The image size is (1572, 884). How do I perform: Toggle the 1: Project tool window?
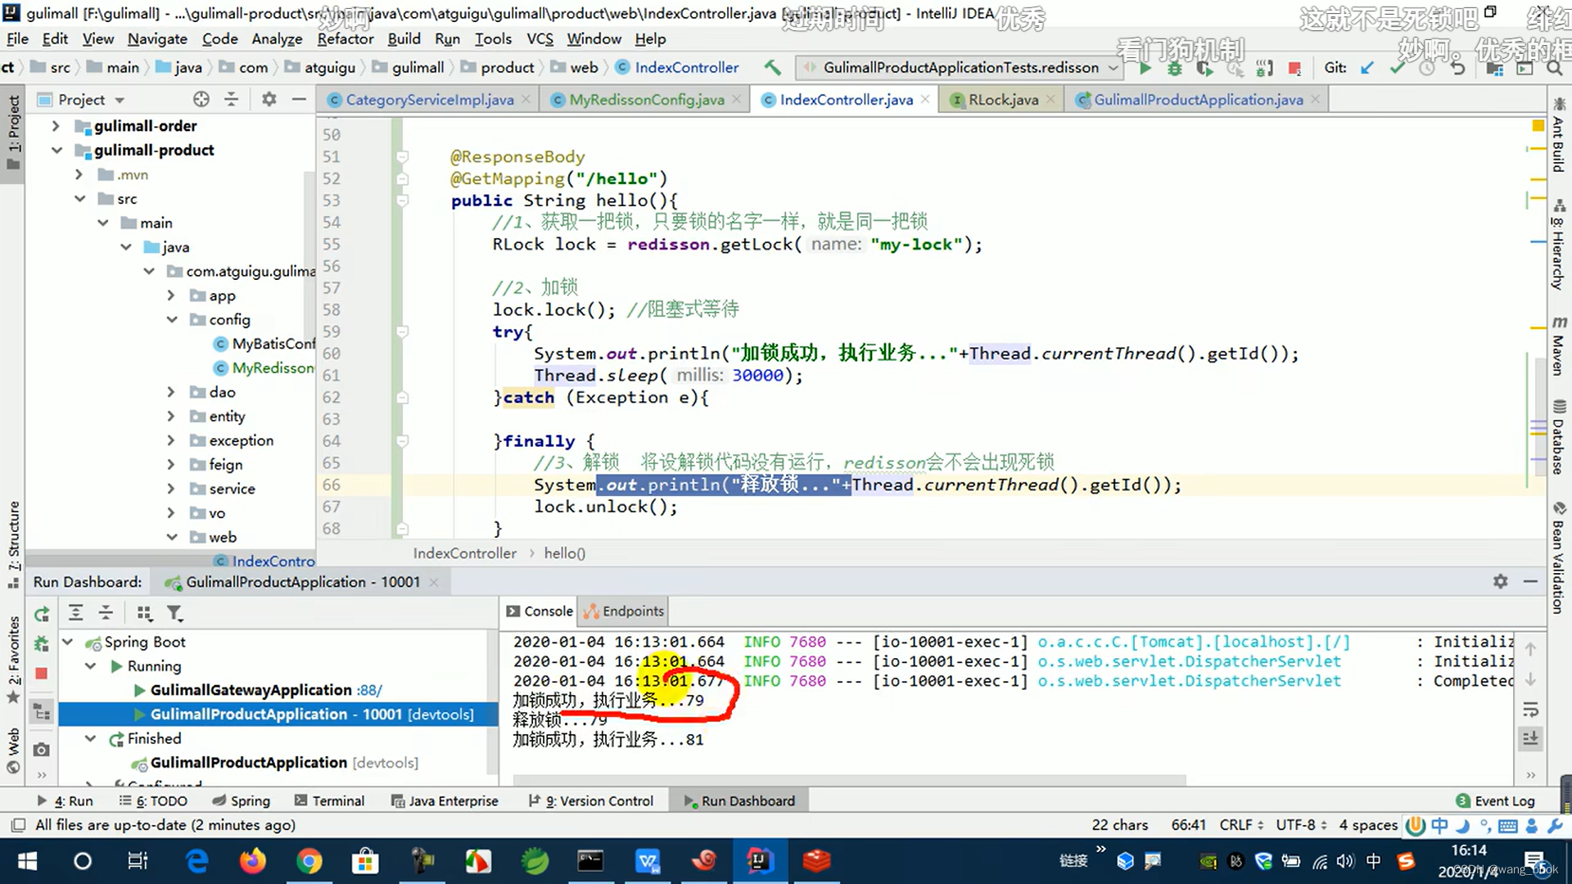[13, 131]
